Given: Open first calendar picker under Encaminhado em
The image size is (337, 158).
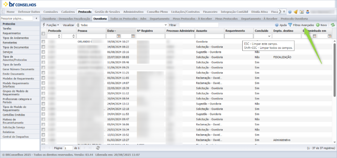Looking at the screenshot, I should point(314,36).
